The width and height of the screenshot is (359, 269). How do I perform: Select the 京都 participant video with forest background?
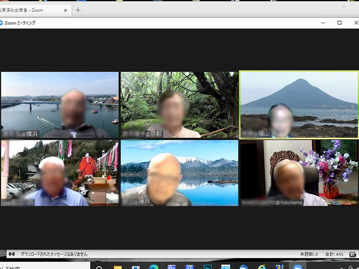point(179,105)
